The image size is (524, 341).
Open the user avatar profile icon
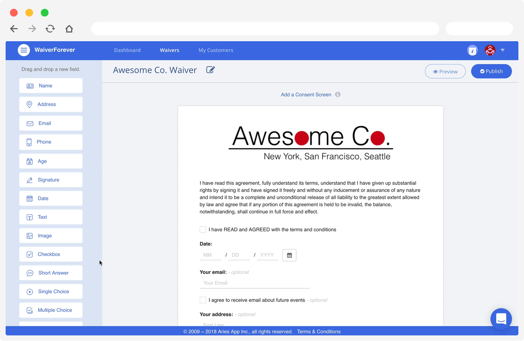point(490,50)
